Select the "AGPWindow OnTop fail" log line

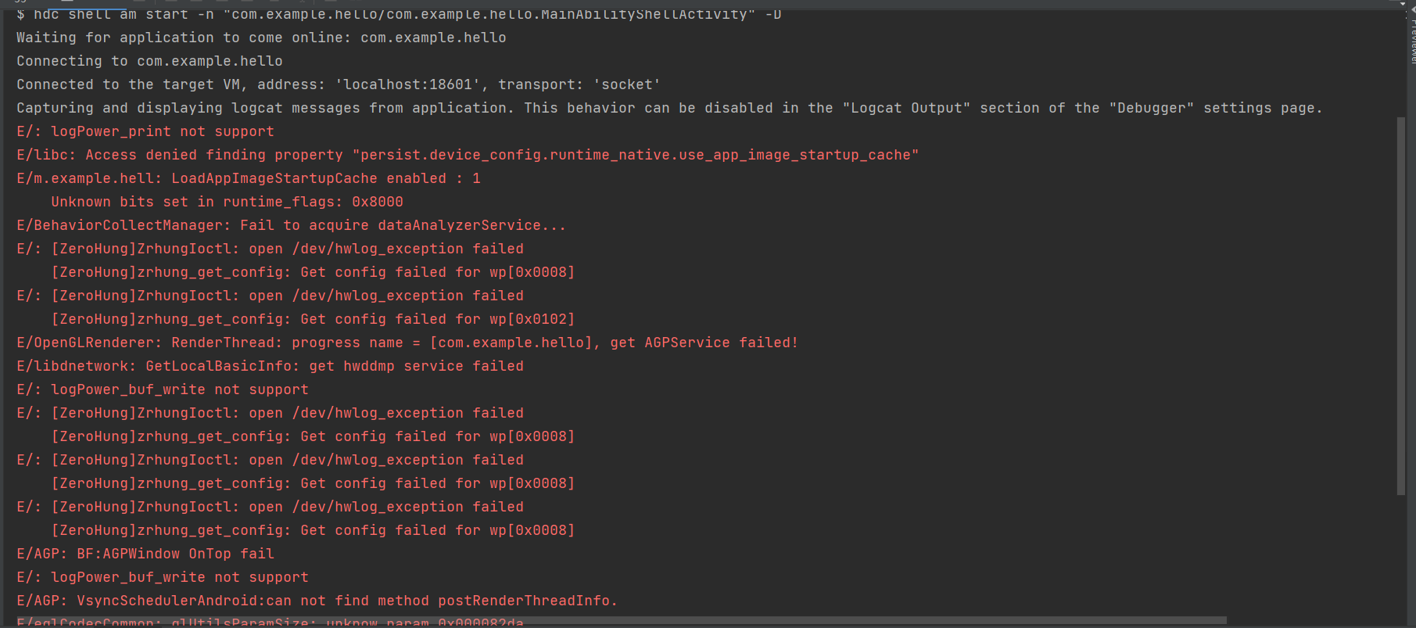145,554
